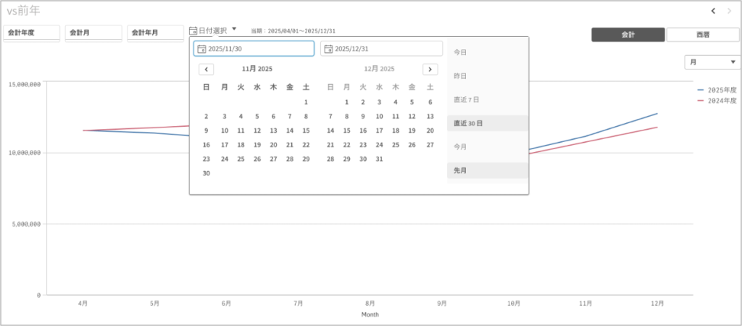Click the top-right forward chevron

(729, 11)
